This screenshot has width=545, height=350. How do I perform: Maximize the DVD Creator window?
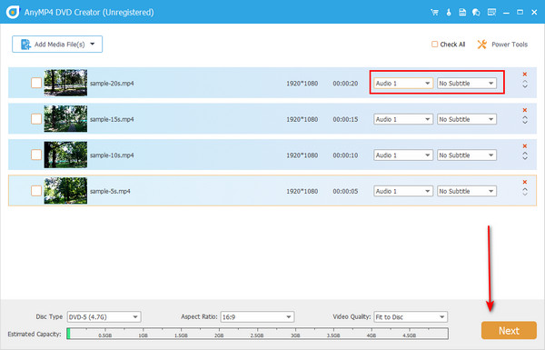click(x=520, y=12)
